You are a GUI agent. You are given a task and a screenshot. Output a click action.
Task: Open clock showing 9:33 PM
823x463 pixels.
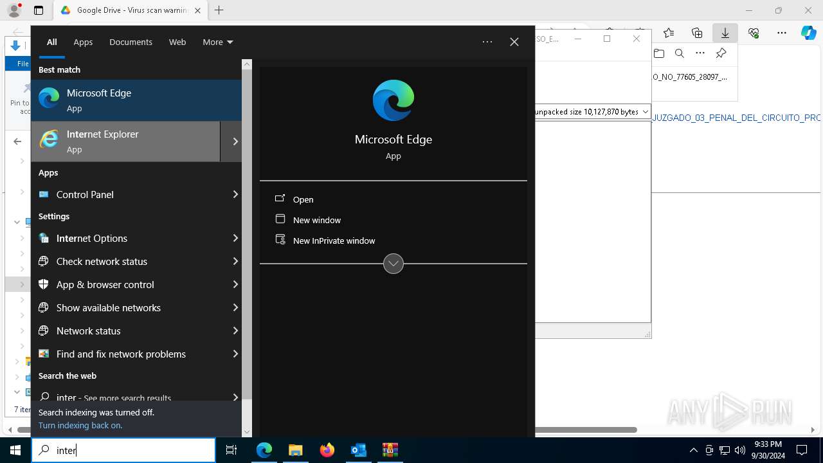coord(768,450)
